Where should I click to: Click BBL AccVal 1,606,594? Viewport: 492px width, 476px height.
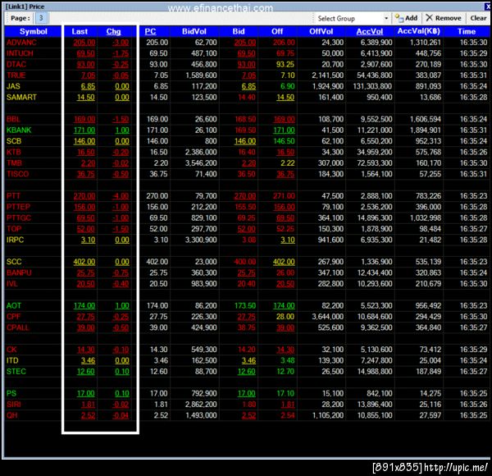[425, 119]
